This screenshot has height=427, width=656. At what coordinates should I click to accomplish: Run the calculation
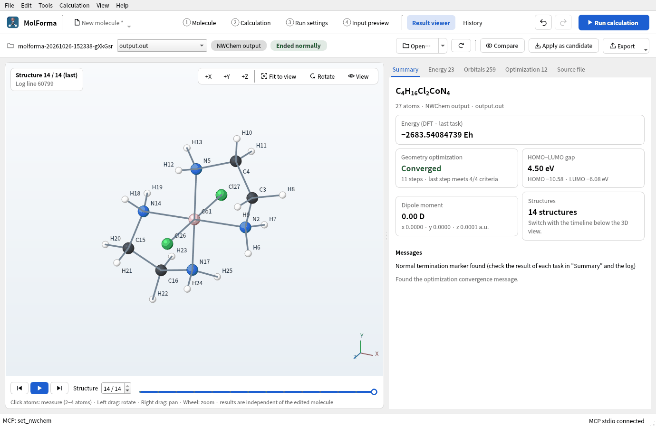614,23
